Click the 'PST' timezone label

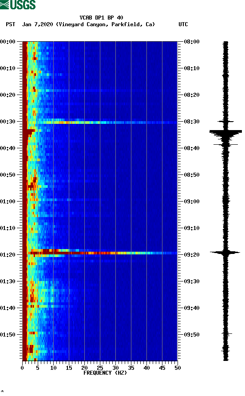point(11,24)
